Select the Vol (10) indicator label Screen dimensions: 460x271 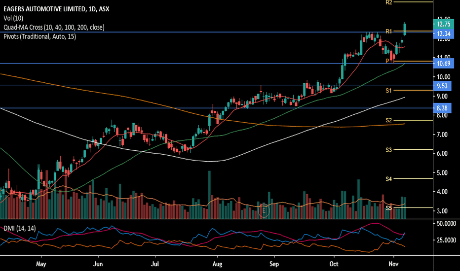pyautogui.click(x=13, y=18)
